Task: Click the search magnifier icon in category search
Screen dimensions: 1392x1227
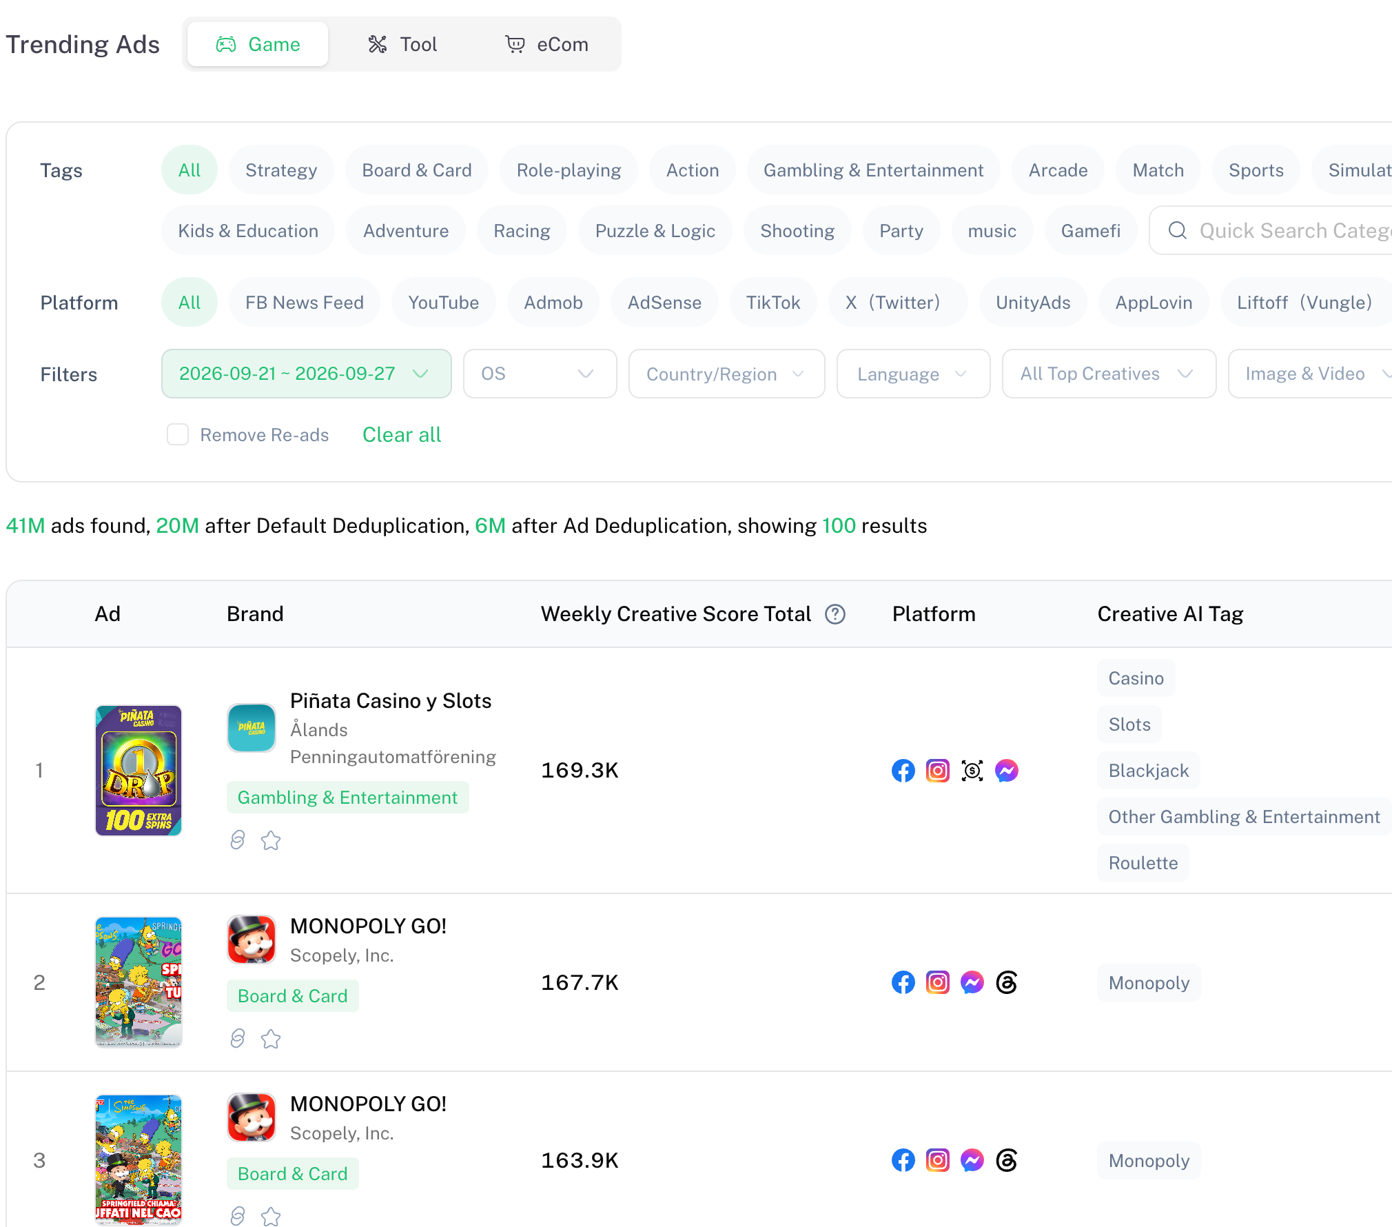Action: click(1178, 230)
